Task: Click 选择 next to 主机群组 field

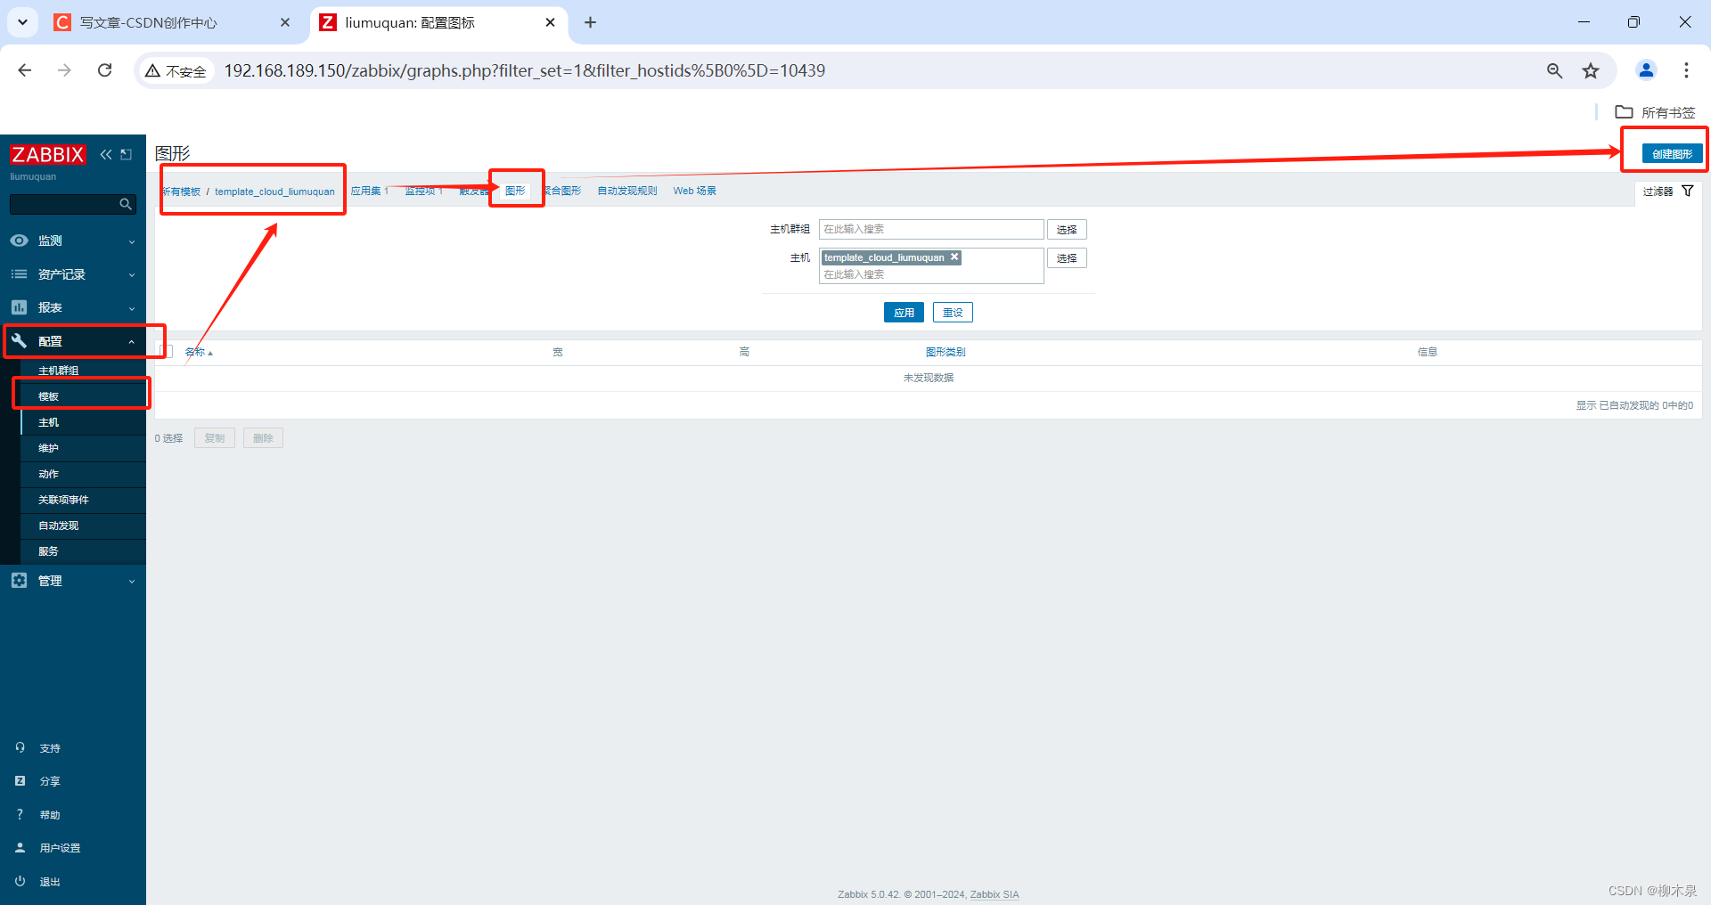Action: point(1067,230)
